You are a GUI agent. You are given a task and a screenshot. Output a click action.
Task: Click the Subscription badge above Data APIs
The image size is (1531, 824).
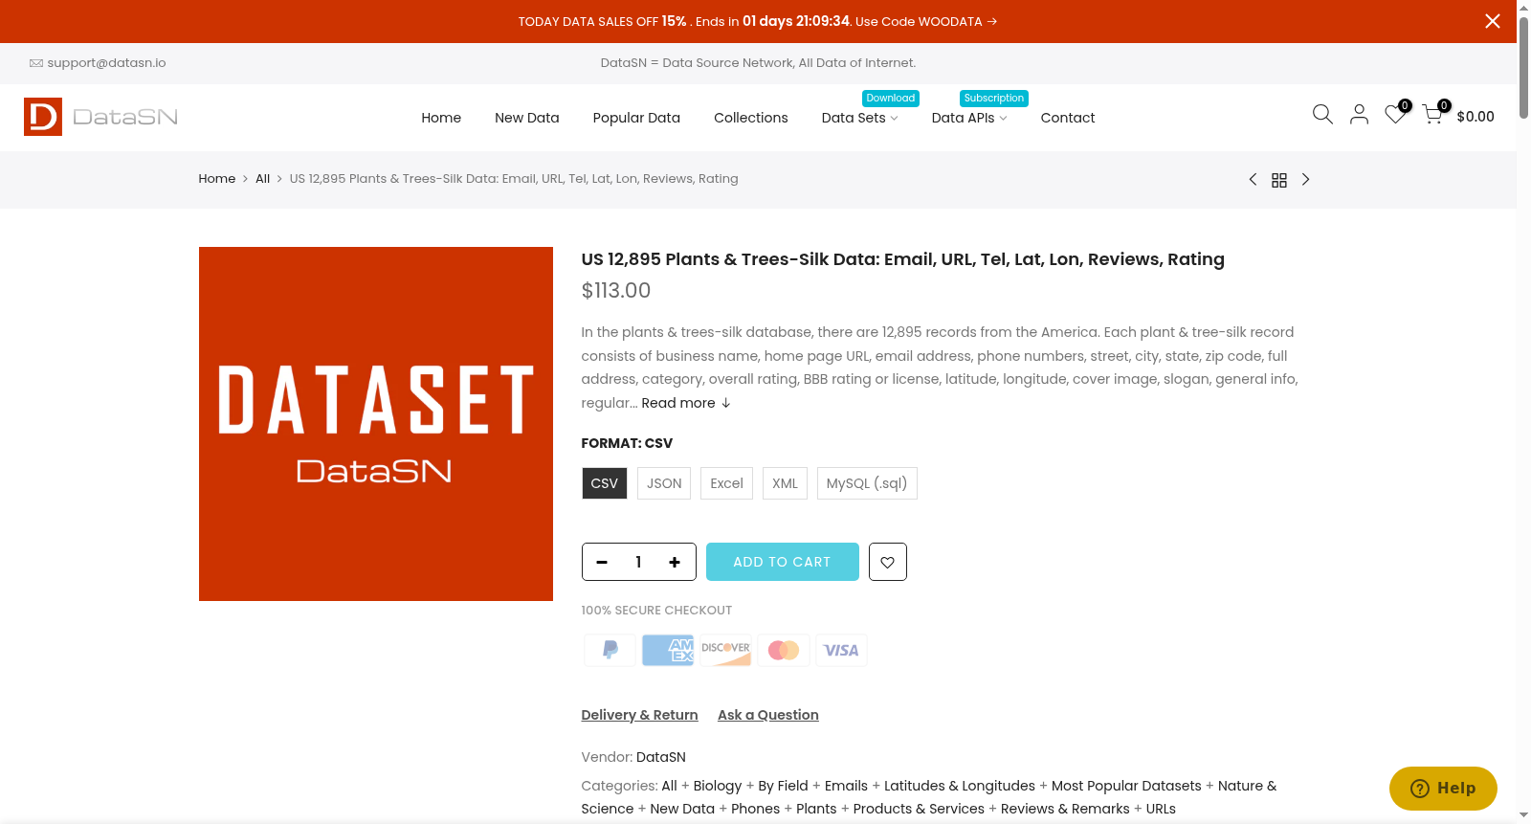(994, 98)
